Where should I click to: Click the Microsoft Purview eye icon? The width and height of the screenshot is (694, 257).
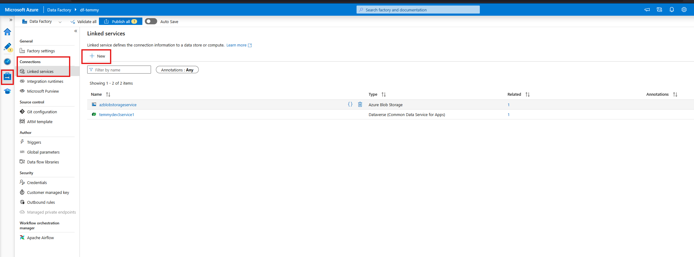tap(22, 91)
